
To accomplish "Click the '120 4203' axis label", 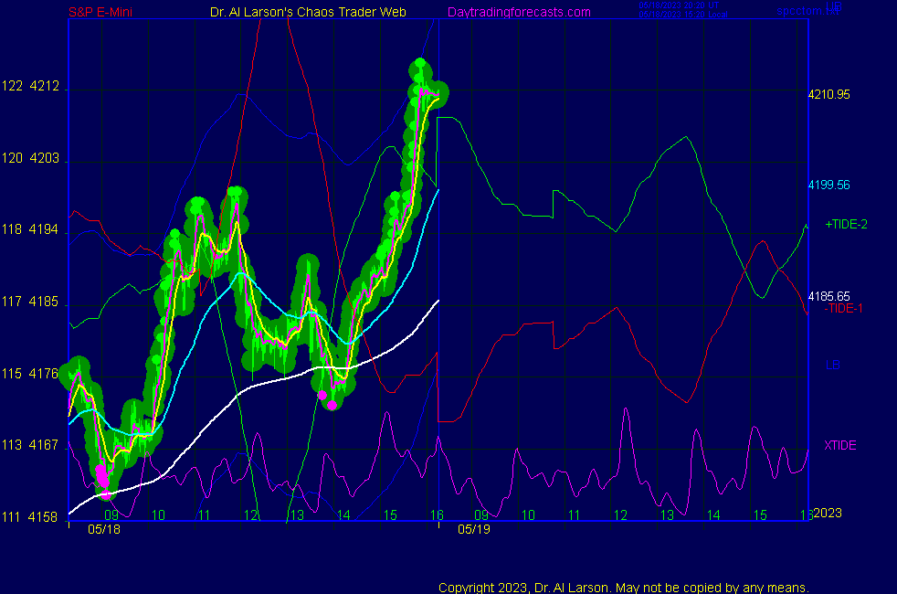I will point(30,158).
